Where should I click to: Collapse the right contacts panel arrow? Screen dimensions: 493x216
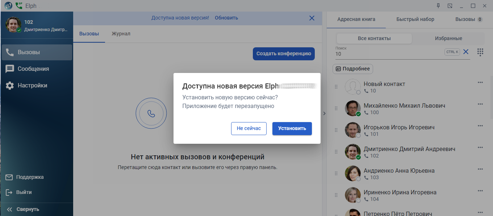tap(324, 113)
